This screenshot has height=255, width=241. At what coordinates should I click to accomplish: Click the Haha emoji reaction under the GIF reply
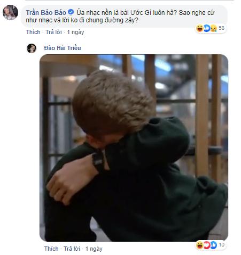coord(200,245)
